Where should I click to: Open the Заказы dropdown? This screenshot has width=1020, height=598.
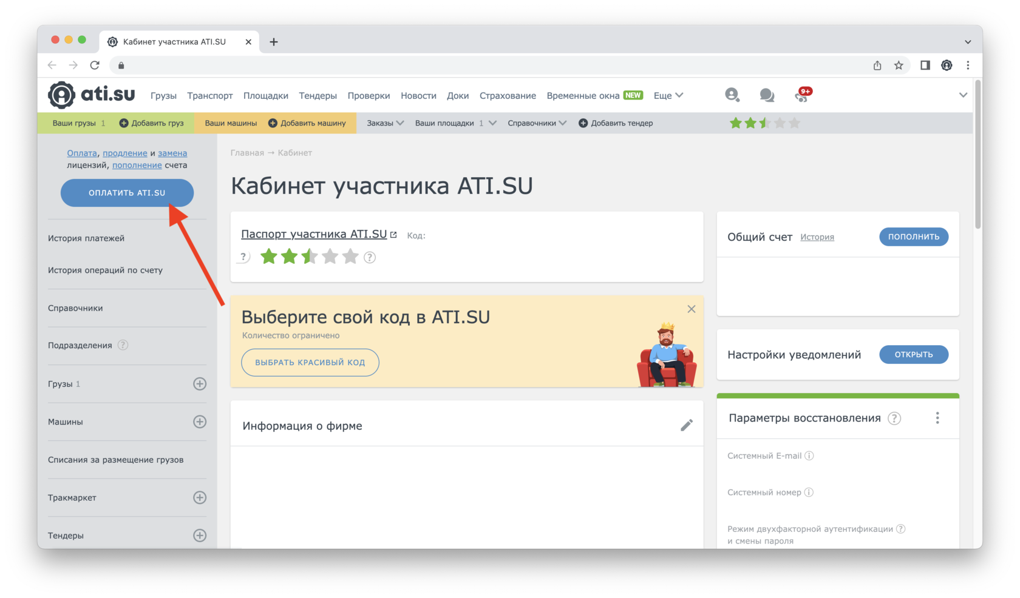click(385, 123)
